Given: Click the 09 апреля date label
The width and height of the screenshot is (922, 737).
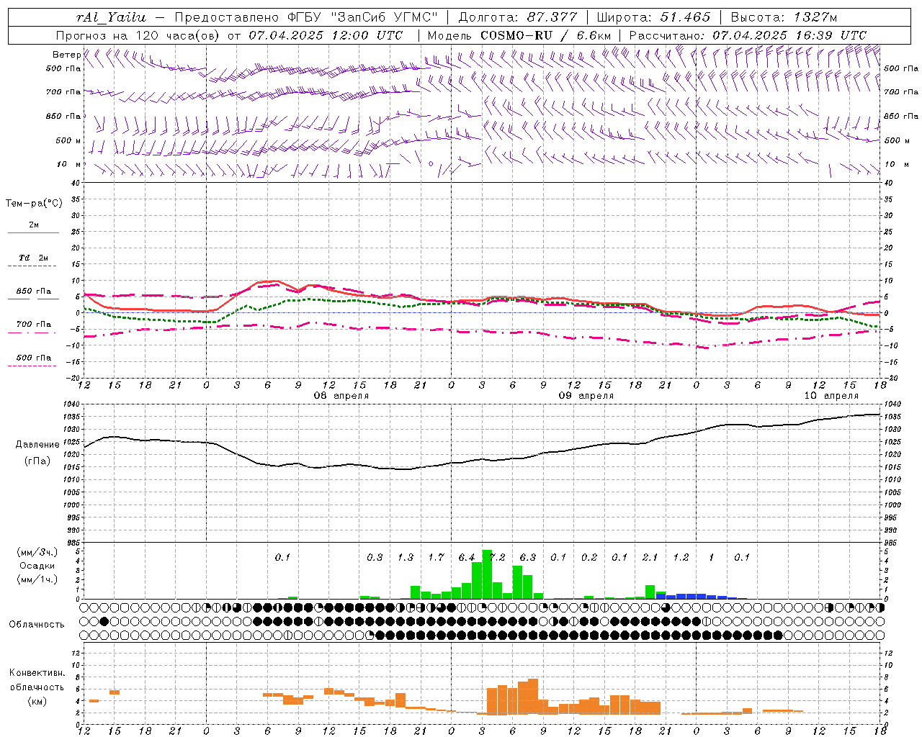Looking at the screenshot, I should click(x=586, y=396).
